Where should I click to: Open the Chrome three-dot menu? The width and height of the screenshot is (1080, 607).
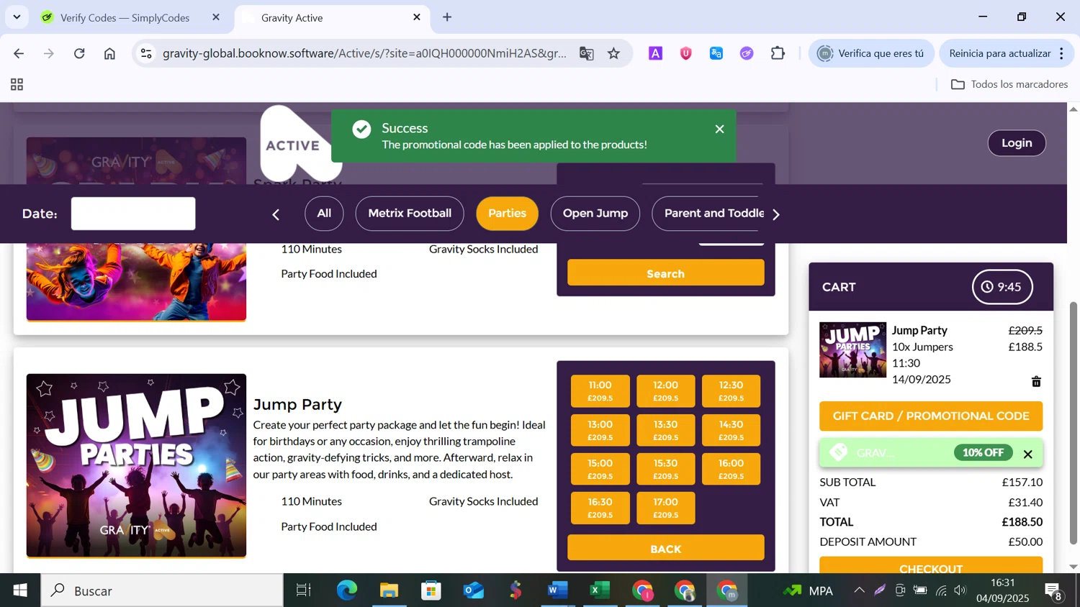1062,53
